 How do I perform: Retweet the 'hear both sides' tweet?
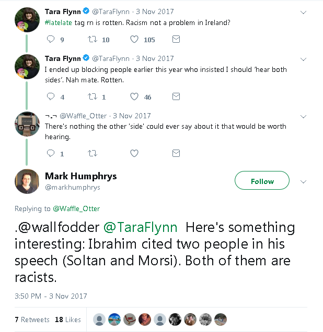[x=93, y=96]
